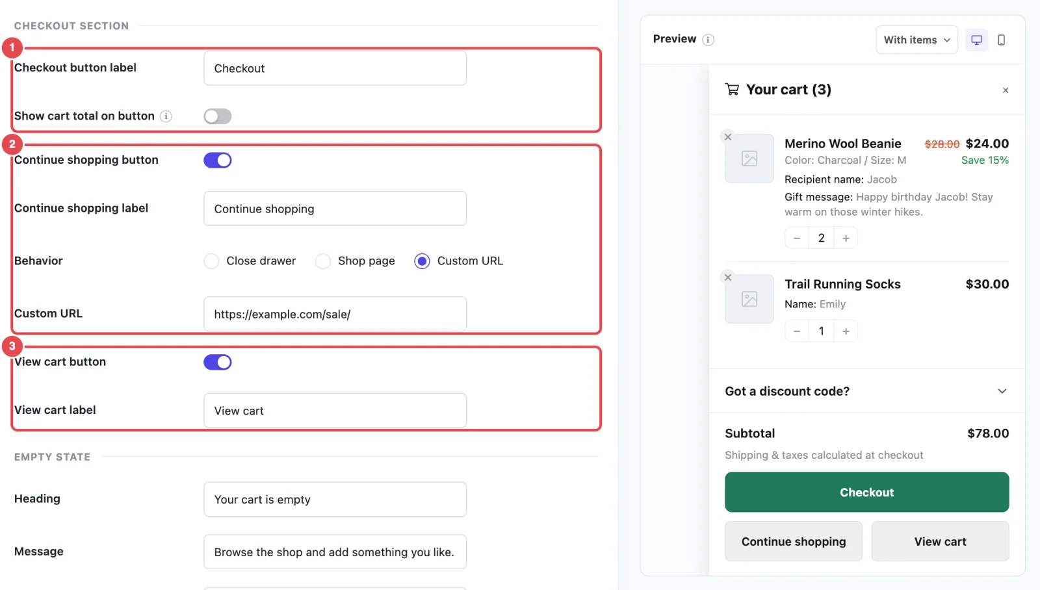This screenshot has height=590, width=1040.
Task: Click the $30.00 price for socks
Action: click(x=987, y=284)
